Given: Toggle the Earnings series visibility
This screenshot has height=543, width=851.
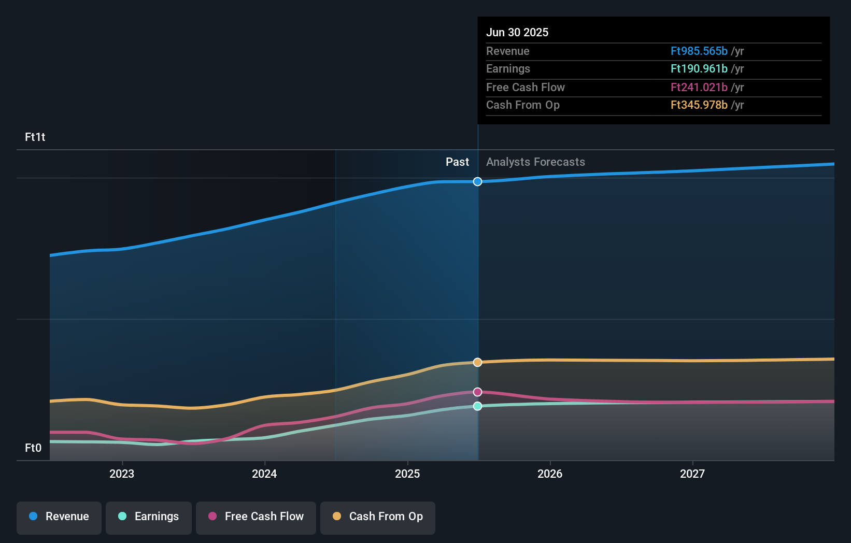Looking at the screenshot, I should (x=149, y=517).
